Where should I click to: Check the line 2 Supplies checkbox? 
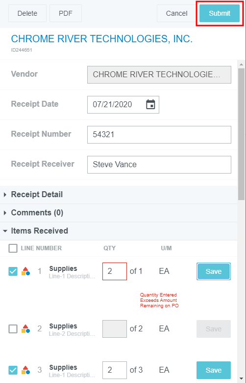[x=13, y=329]
